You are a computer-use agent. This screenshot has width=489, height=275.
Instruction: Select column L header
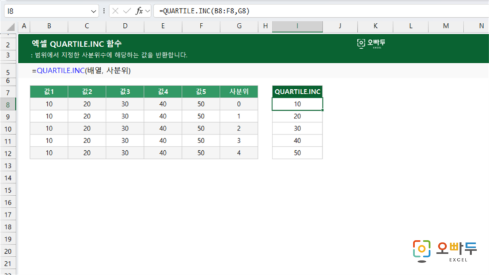(411, 26)
